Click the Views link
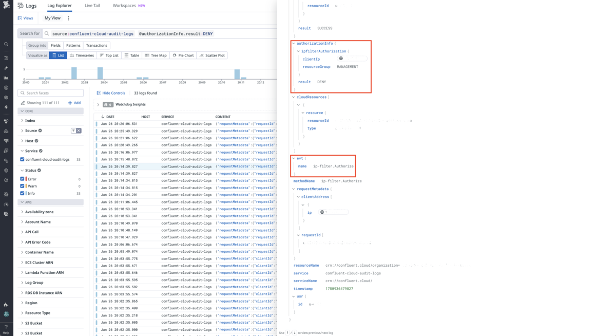Image resolution: width=616 pixels, height=336 pixels. tap(25, 18)
